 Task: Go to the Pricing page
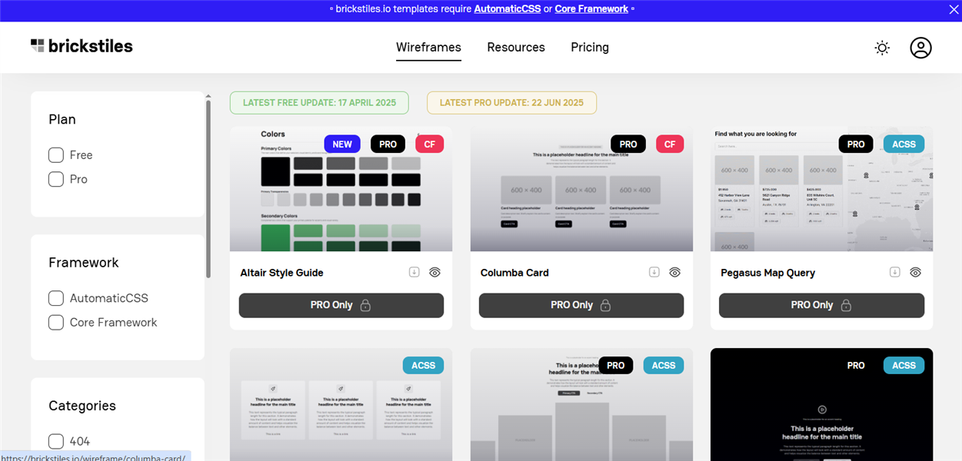tap(590, 48)
